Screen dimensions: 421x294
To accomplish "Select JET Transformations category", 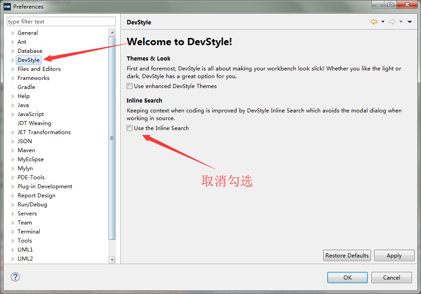I will (44, 132).
